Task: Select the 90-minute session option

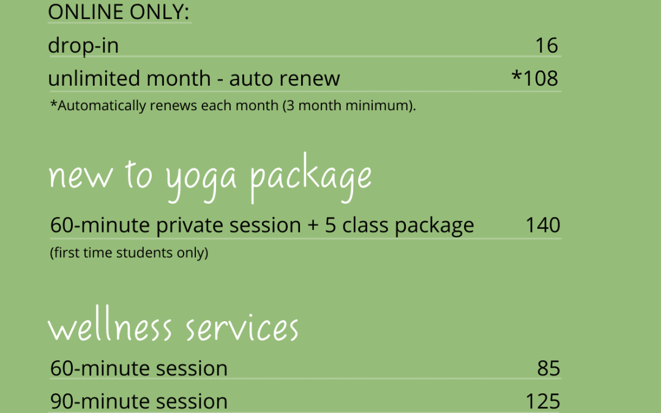Action: coord(139,401)
